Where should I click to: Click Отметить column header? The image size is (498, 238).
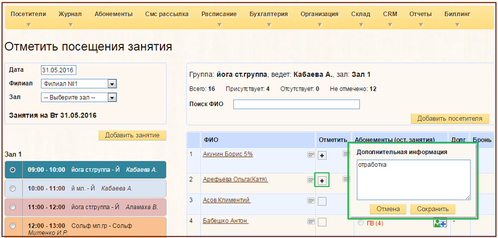pyautogui.click(x=334, y=140)
